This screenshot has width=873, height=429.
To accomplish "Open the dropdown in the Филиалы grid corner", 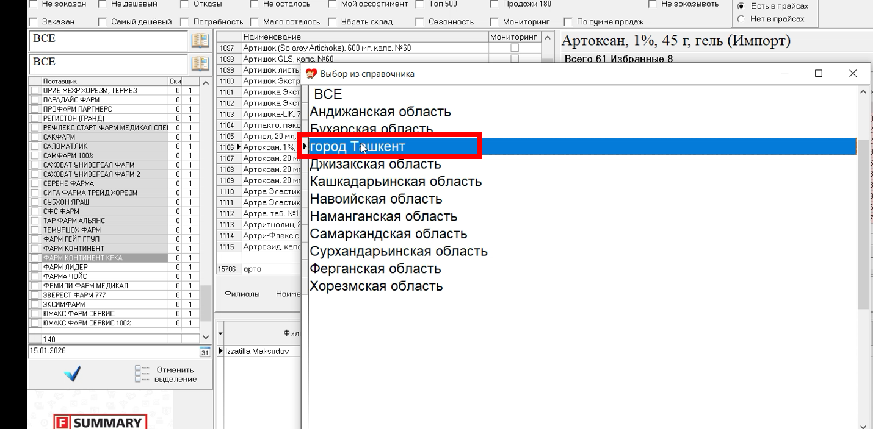I will (x=220, y=332).
